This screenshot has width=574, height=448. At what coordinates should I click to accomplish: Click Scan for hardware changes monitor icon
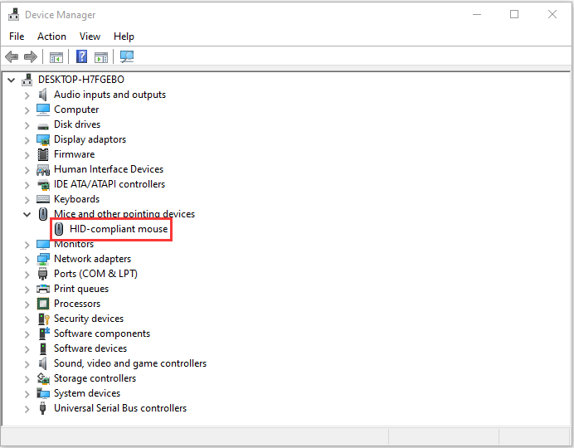click(x=126, y=57)
